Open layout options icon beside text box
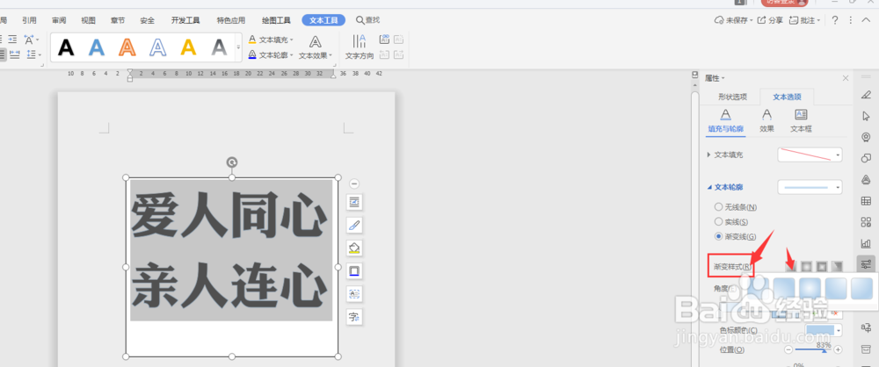Viewport: 879px width, 367px height. tap(353, 202)
